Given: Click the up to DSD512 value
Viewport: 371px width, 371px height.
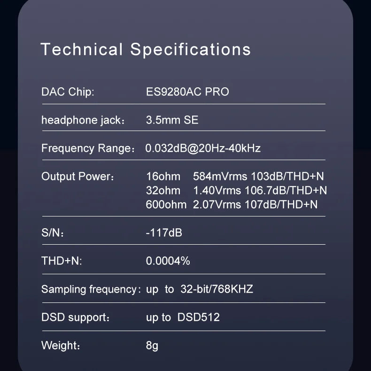Looking at the screenshot, I should tap(183, 317).
